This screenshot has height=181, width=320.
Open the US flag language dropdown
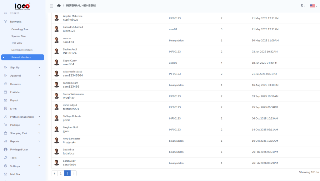[x=313, y=6]
